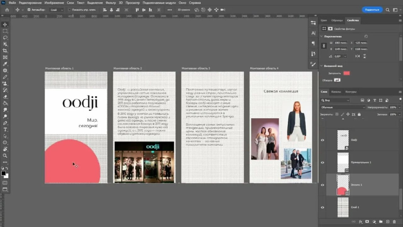Select the Horizontal Type tool
403x227 pixels.
[x=5, y=129]
